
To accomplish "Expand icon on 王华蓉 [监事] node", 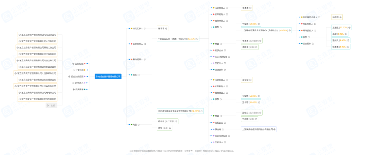I will tap(256, 119).
